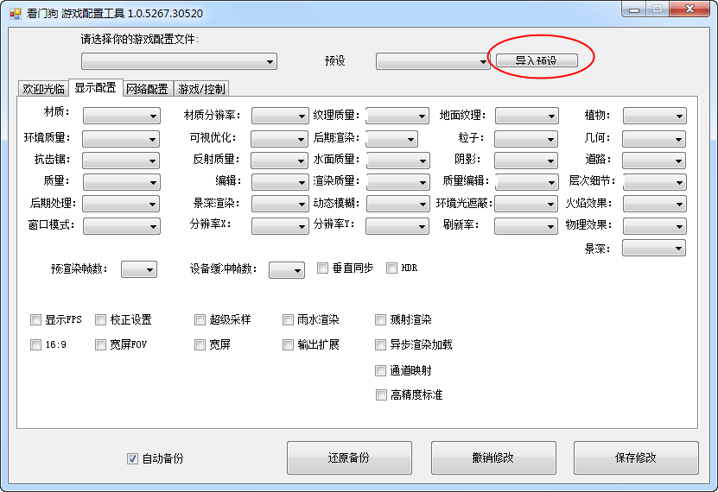Open the 渲染质量 dropdown
This screenshot has height=492, width=718.
pos(398,182)
